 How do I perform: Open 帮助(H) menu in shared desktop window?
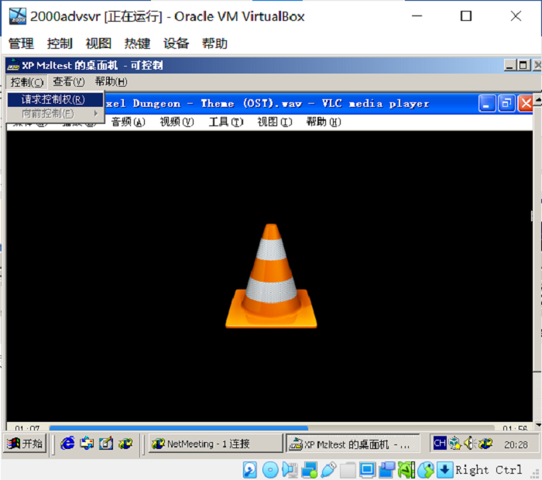pyautogui.click(x=111, y=82)
